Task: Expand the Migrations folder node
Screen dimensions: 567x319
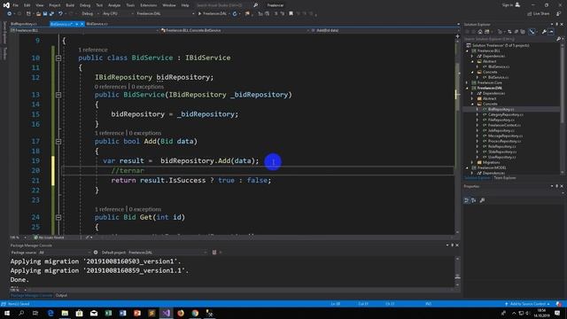Action: point(472,162)
